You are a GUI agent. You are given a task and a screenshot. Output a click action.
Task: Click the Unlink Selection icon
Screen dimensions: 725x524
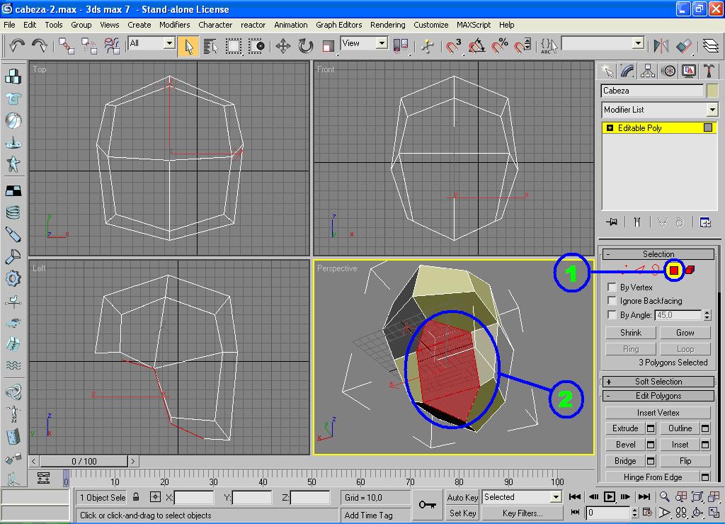(89, 46)
